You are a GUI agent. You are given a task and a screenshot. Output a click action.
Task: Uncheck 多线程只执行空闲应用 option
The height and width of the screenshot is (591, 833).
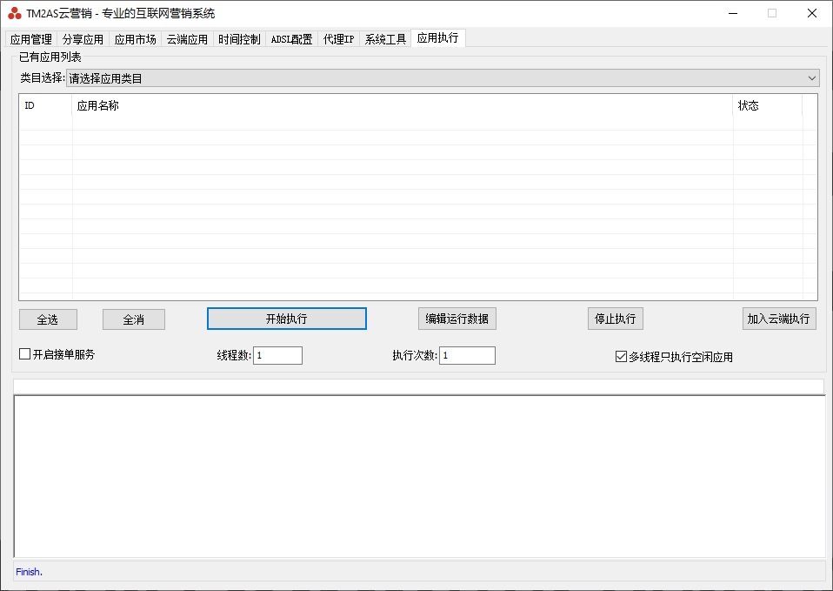pos(621,356)
